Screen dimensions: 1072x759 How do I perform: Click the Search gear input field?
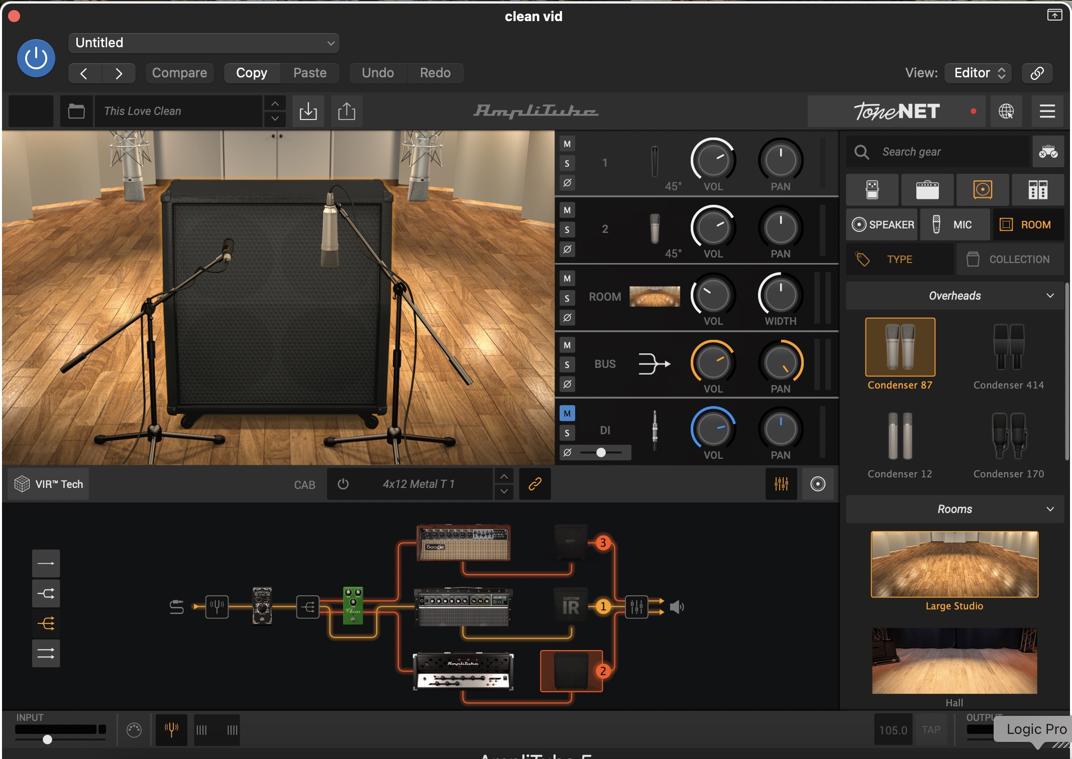coord(937,152)
